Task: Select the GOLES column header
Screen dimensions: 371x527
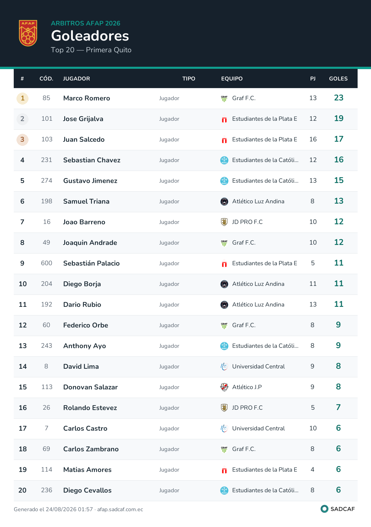Action: coord(338,79)
